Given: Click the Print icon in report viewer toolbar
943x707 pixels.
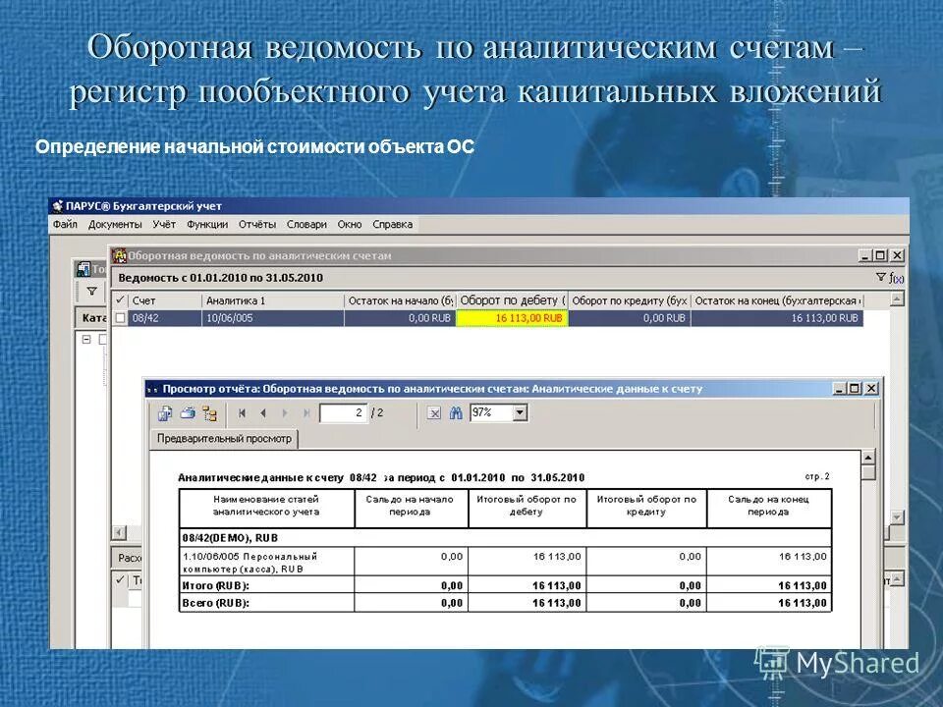Looking at the screenshot, I should pyautogui.click(x=189, y=412).
